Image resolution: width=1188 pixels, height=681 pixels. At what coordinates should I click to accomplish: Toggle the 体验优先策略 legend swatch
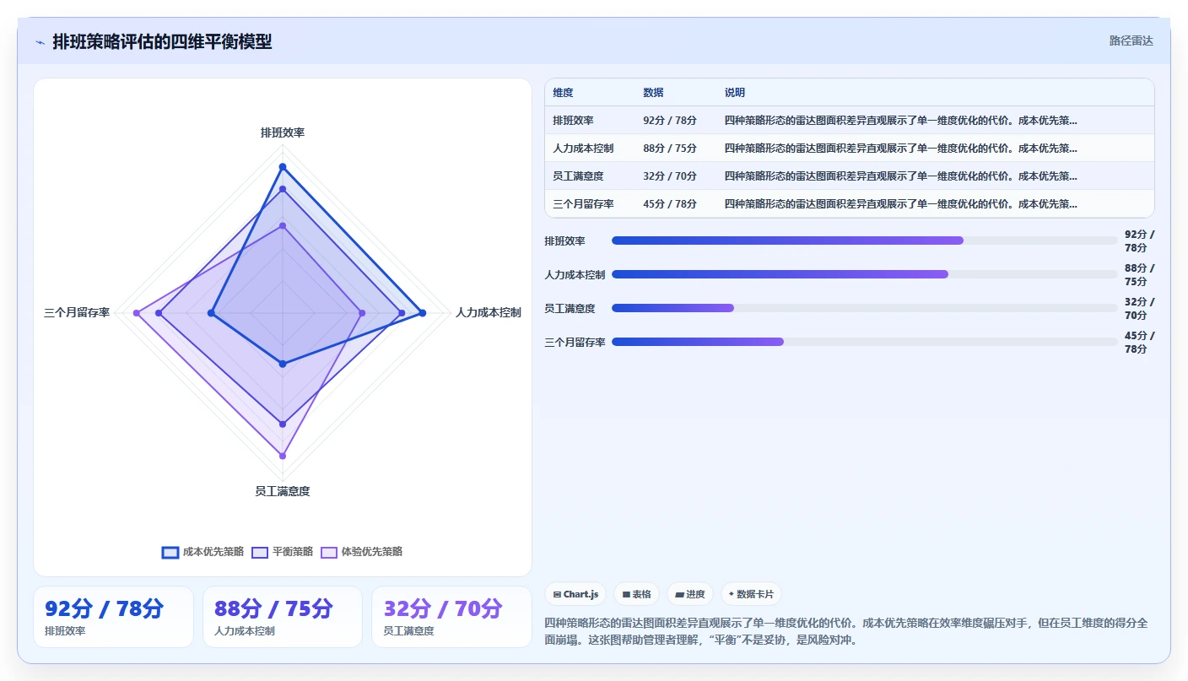pyautogui.click(x=329, y=552)
